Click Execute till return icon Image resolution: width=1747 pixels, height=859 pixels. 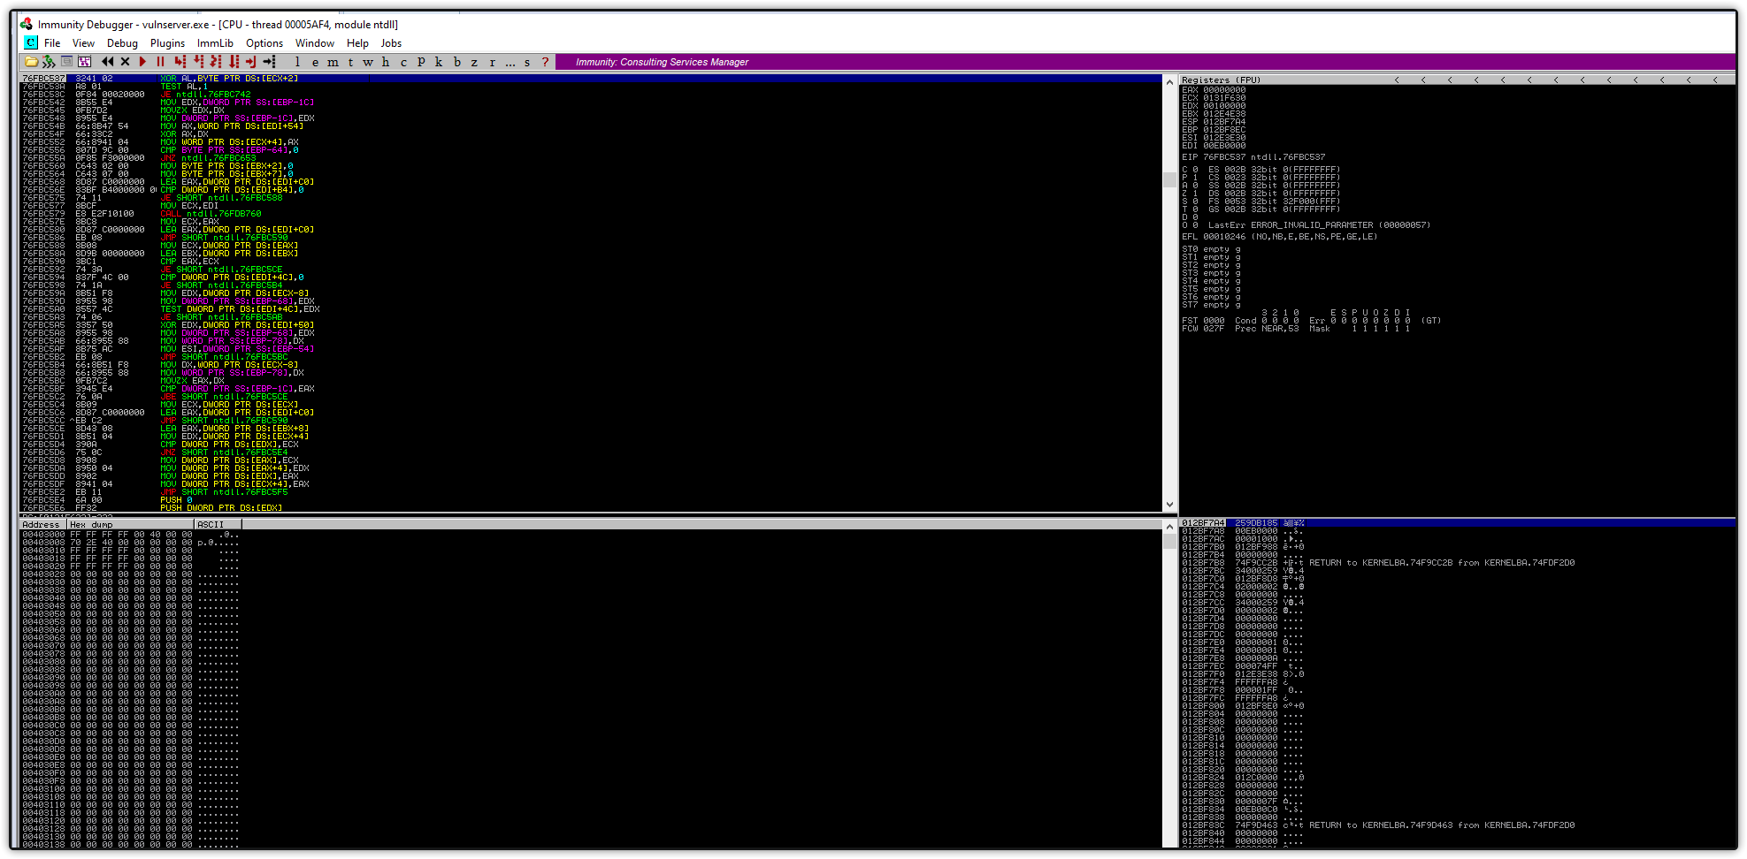(x=250, y=62)
